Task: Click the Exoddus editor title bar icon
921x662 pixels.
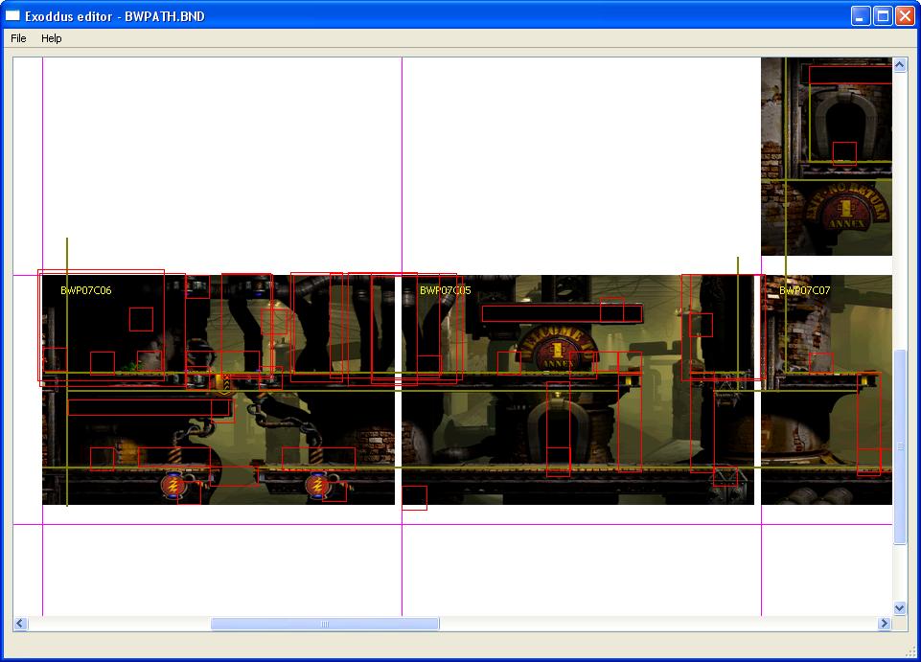Action: pos(13,16)
